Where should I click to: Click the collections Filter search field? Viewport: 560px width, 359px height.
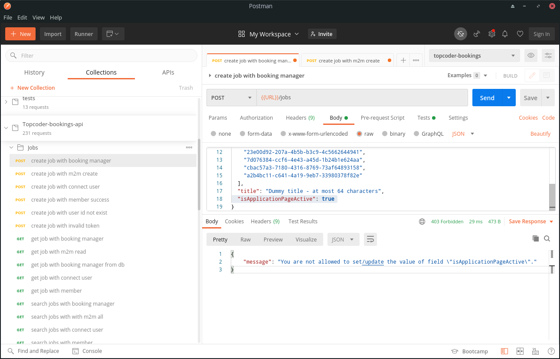101,55
